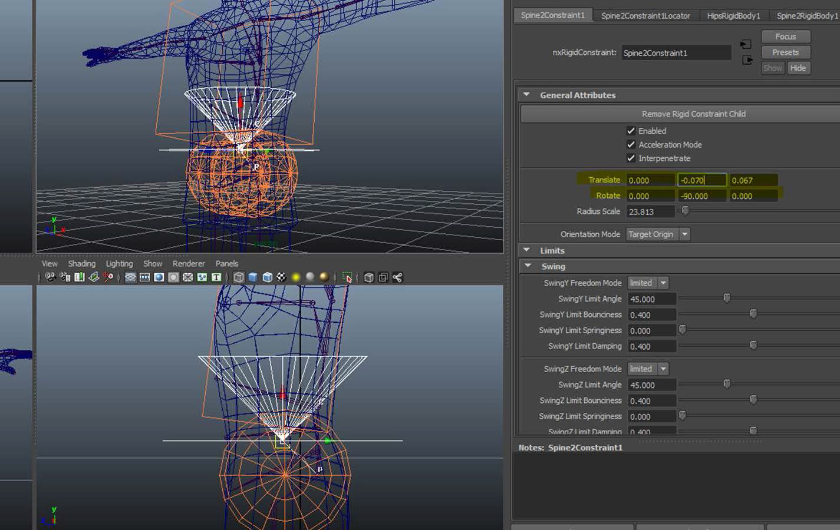This screenshot has height=530, width=840.
Task: Toggle the Interpenetrate checkbox
Action: point(631,158)
